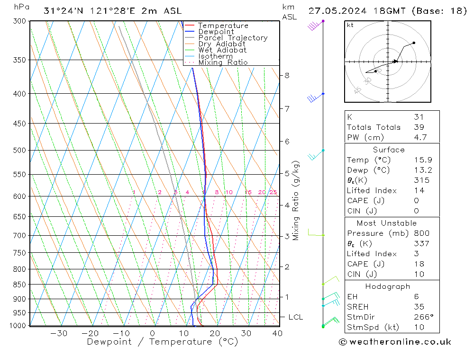Click the surface Dewp value 13.2

point(423,170)
